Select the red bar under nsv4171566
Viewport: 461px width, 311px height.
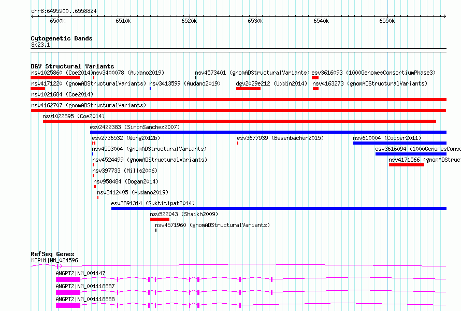[406, 165]
